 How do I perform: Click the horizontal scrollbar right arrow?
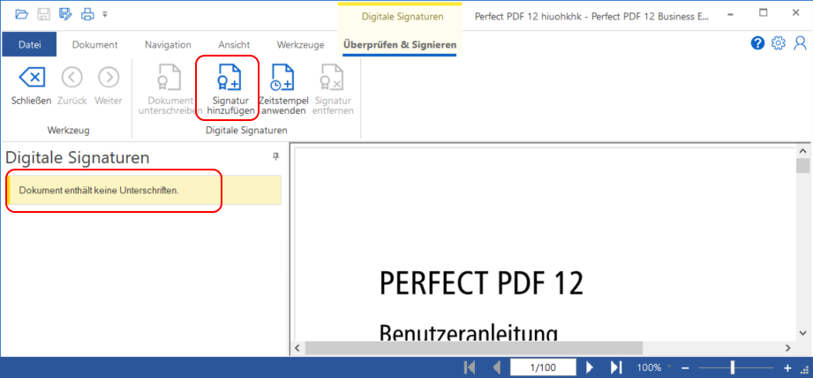point(788,347)
